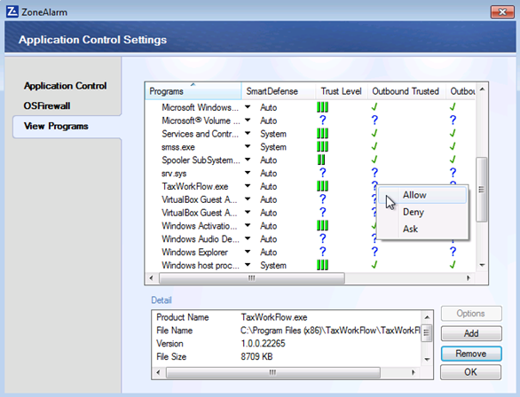Click the Outbound Trusted column header
520x397 pixels.
[406, 91]
